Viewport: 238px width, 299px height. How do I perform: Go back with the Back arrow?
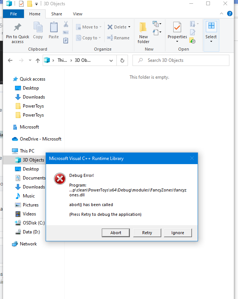pos(10,60)
